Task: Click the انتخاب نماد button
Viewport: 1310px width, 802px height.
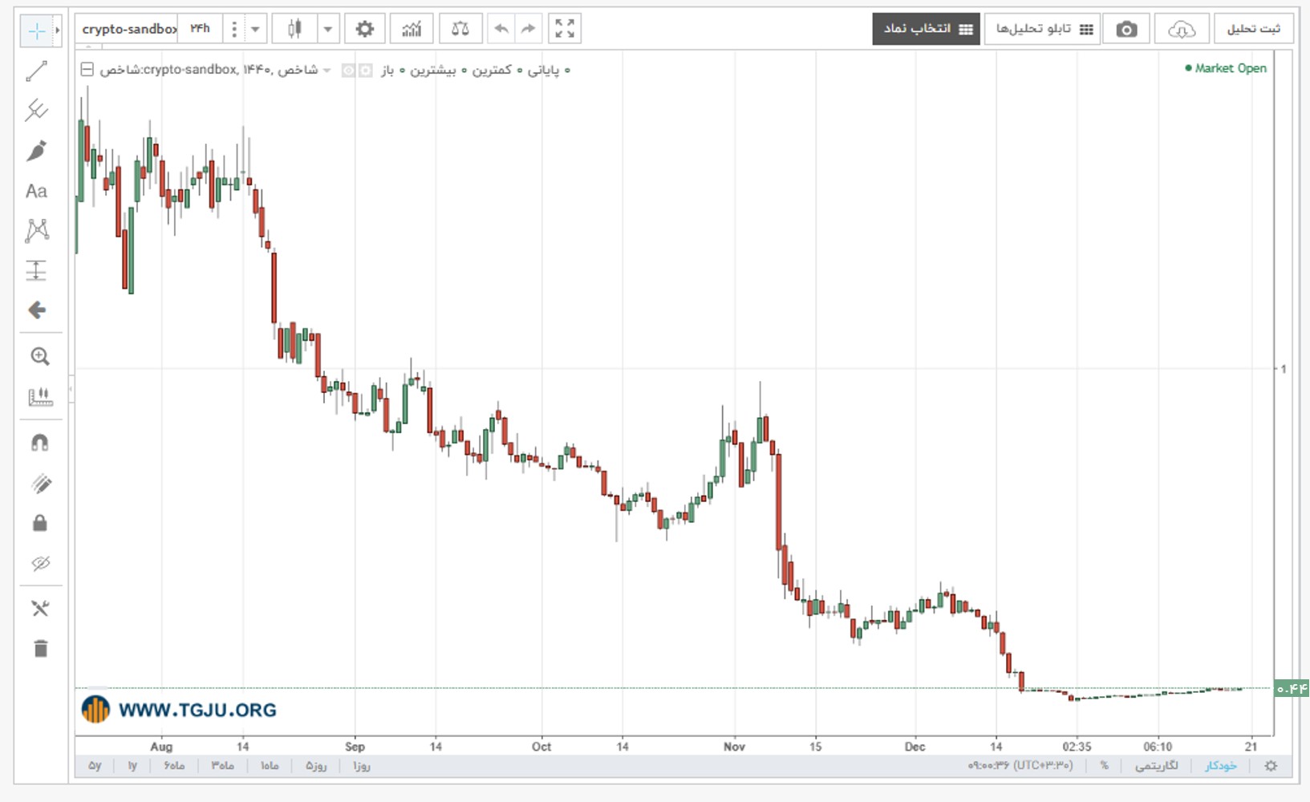Action: [927, 29]
